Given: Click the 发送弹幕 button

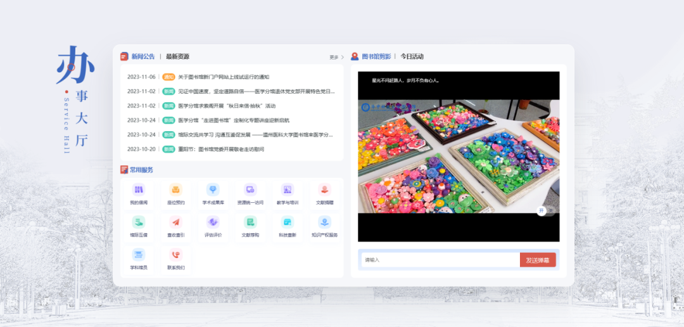Looking at the screenshot, I should pos(538,260).
